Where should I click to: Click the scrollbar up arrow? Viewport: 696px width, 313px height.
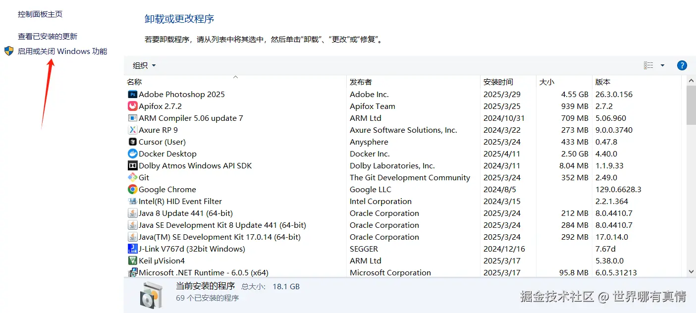[691, 80]
